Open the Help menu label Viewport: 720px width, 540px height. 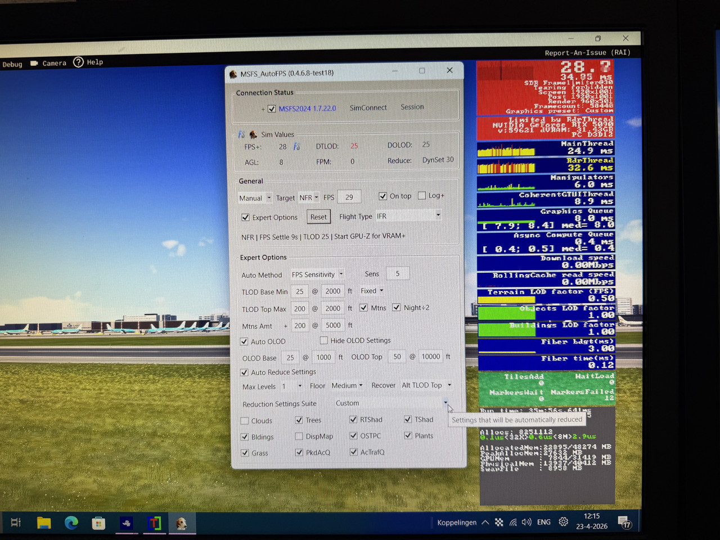[95, 62]
